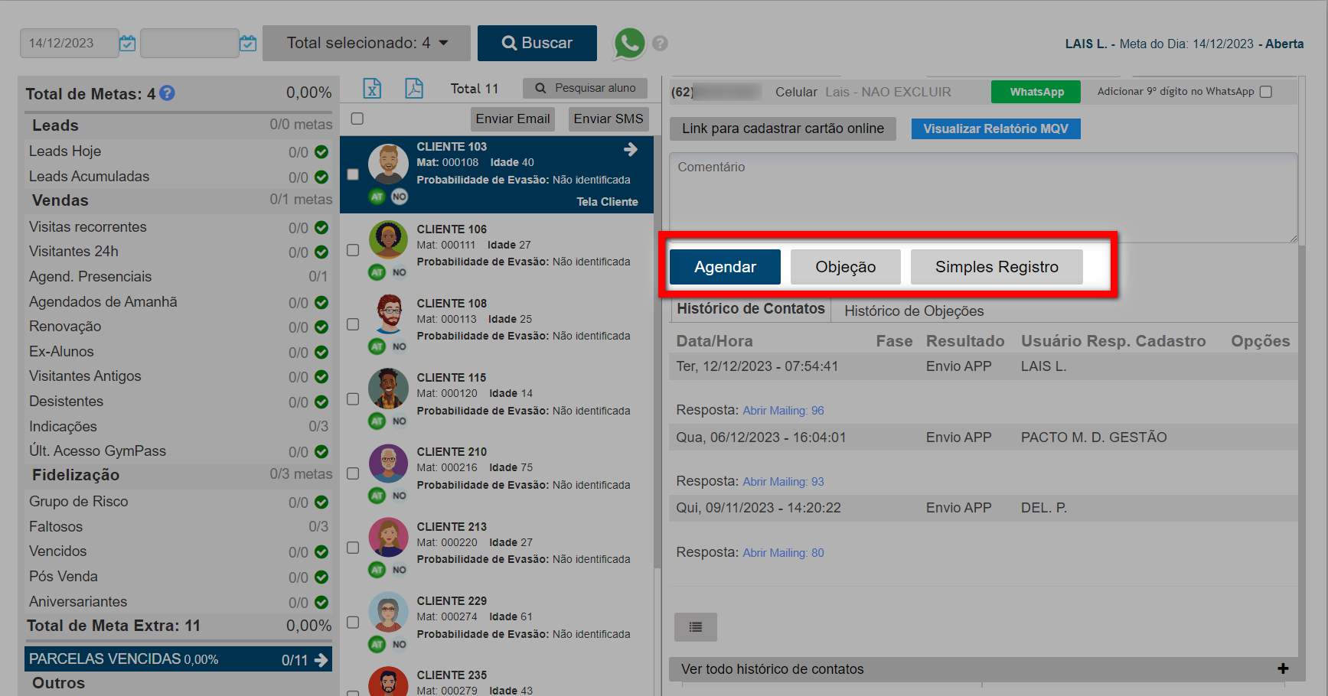Expand the PARCELAS VENCIDAS row
This screenshot has height=696, width=1328.
coord(321,659)
